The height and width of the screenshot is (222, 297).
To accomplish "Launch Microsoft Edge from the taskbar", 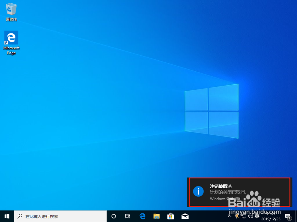I will coord(142,216).
